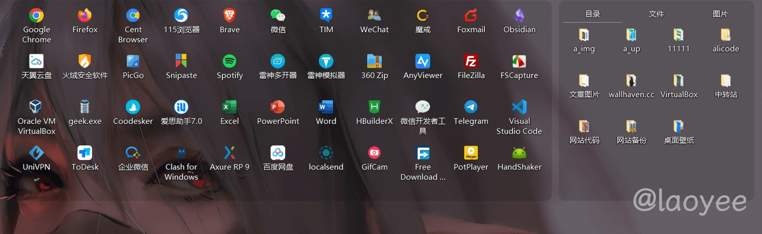Open the ToDesk shortcut
762x234 pixels.
85,153
